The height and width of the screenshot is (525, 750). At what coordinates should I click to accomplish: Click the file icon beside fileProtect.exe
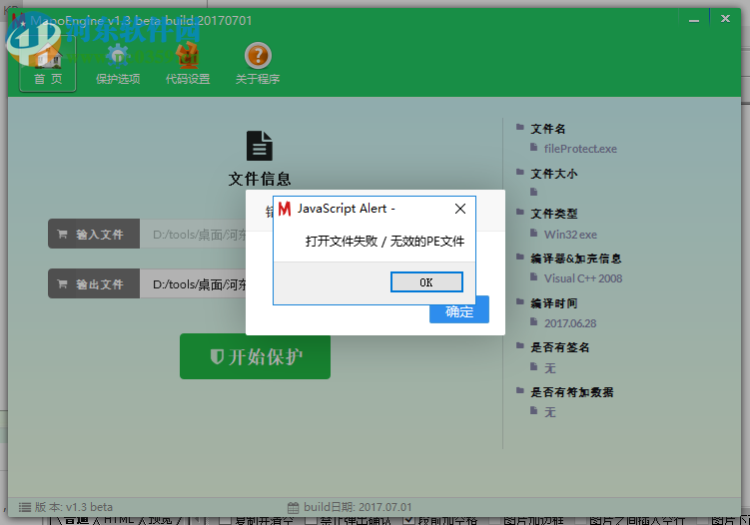pyautogui.click(x=534, y=148)
